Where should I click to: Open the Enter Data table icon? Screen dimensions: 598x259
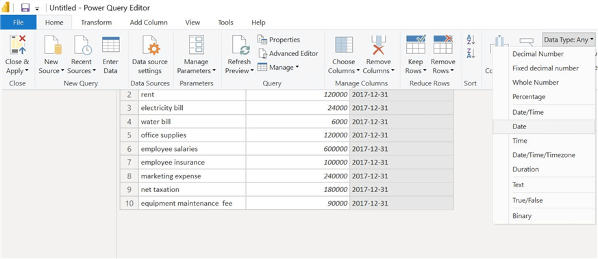pyautogui.click(x=110, y=44)
